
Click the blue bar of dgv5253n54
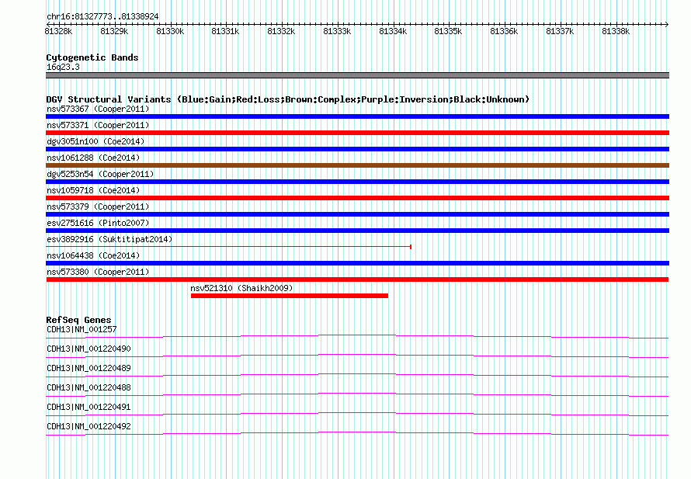357,182
